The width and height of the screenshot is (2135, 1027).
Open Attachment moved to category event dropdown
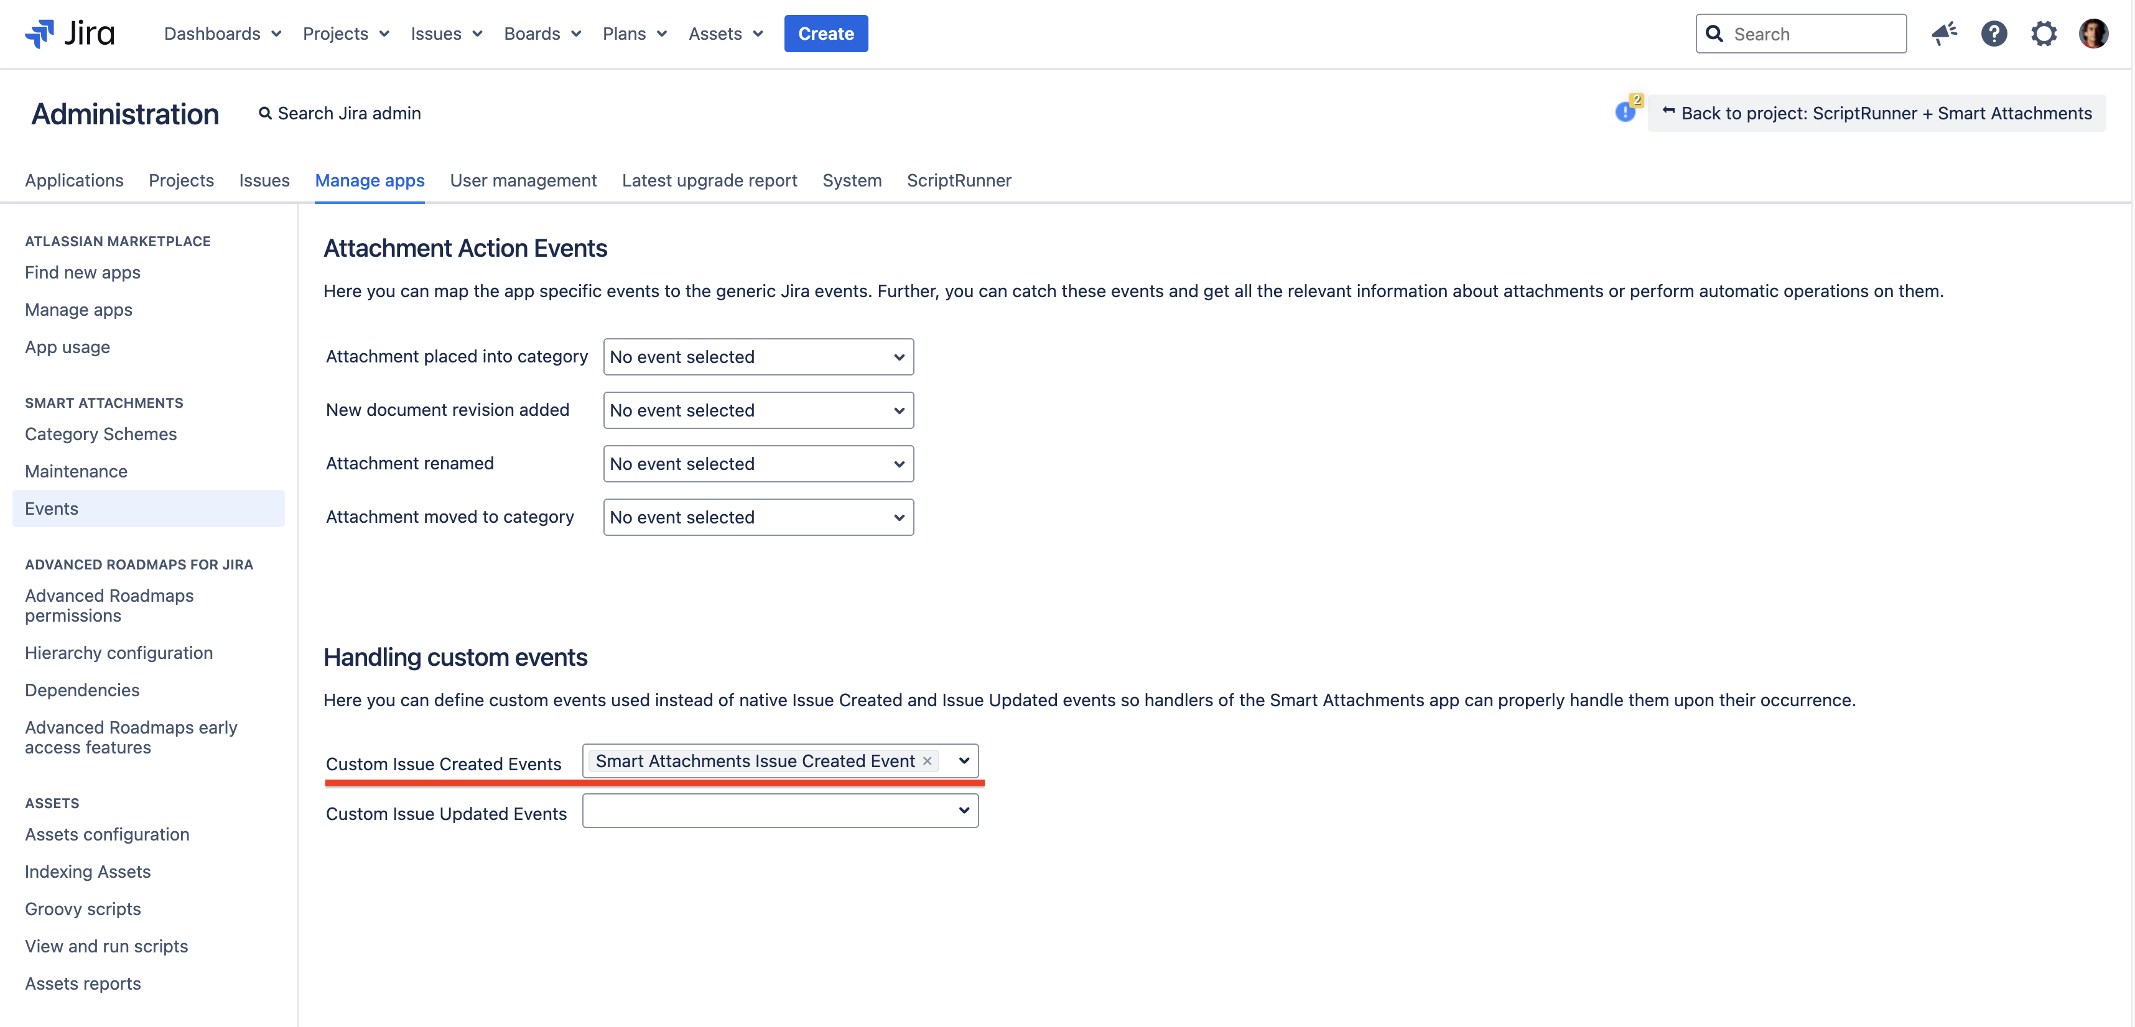click(x=758, y=517)
